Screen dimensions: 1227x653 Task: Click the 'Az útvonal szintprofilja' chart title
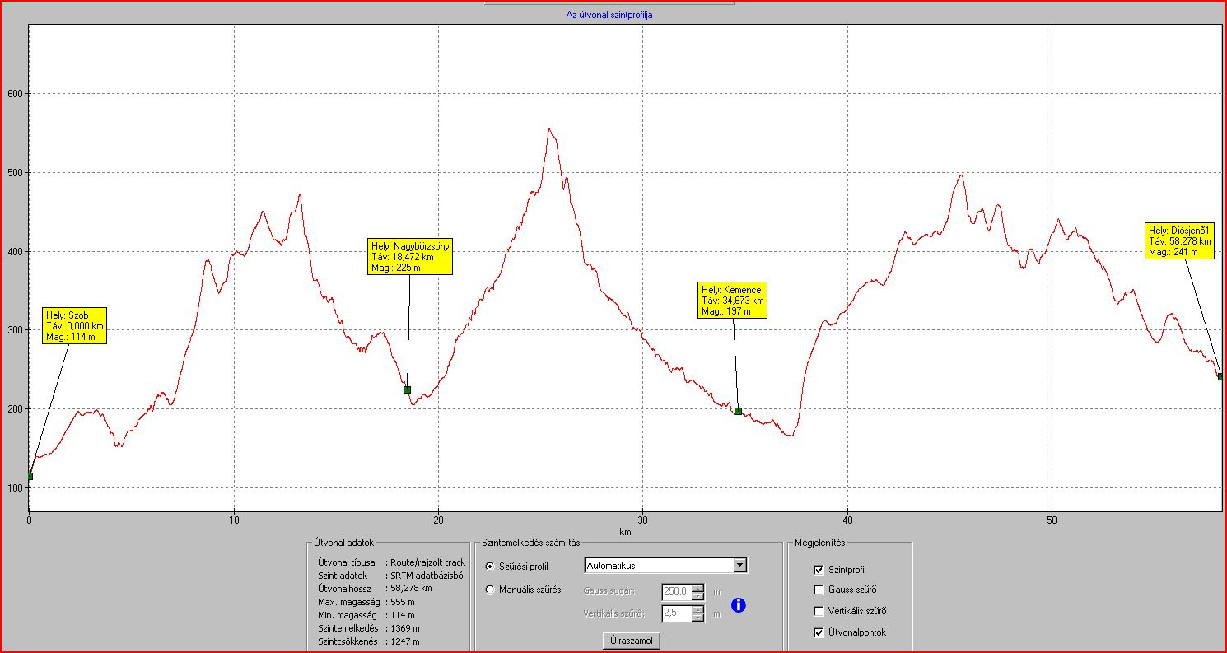tap(609, 15)
